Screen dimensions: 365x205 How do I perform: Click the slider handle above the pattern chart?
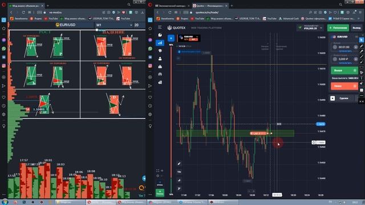point(97,30)
